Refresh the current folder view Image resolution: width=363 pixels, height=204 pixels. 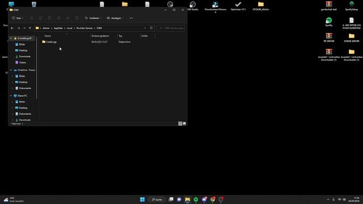pos(151,28)
